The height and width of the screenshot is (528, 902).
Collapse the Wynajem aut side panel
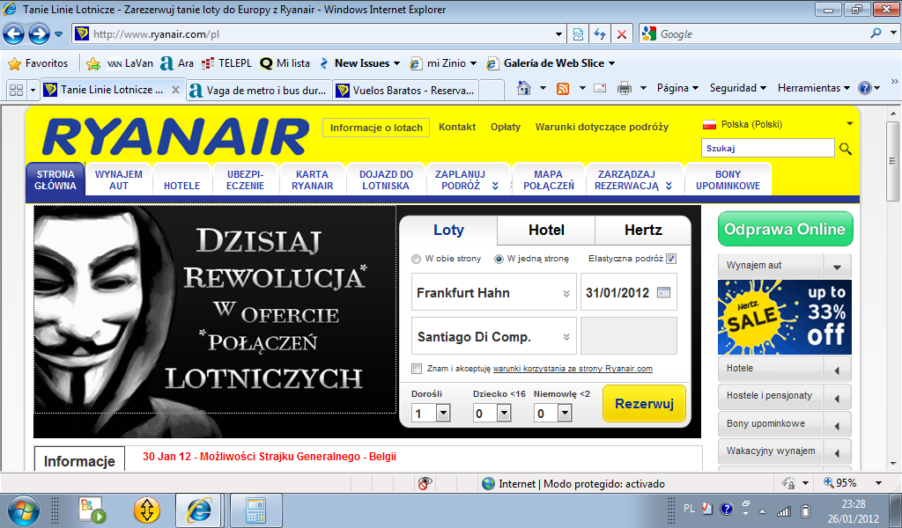click(x=837, y=267)
